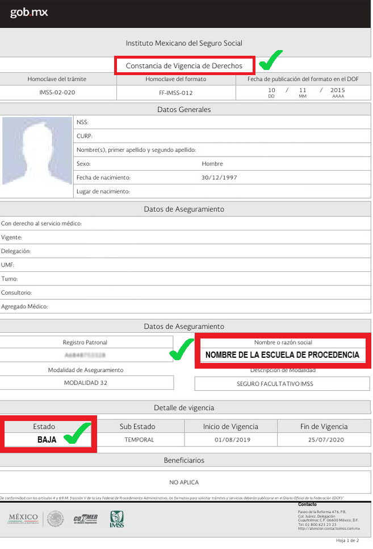Click the gob.mx logo in header
Screen dimensions: 373x549
[x=28, y=13]
